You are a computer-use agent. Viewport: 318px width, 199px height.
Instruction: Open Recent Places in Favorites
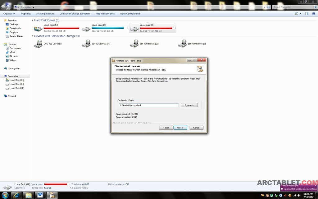click(x=16, y=36)
